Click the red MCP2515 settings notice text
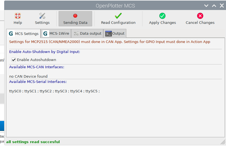 click(110, 42)
